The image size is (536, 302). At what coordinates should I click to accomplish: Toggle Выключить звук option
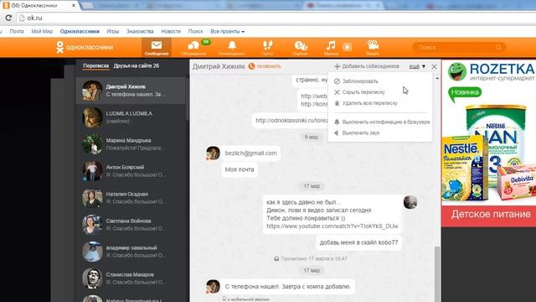coord(361,133)
